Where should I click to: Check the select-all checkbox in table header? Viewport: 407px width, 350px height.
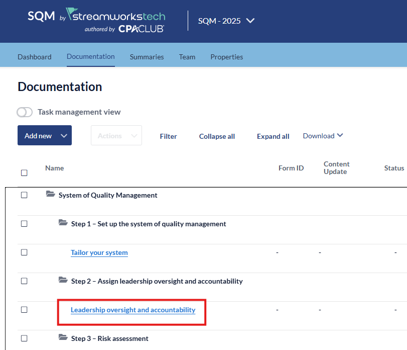pos(24,173)
